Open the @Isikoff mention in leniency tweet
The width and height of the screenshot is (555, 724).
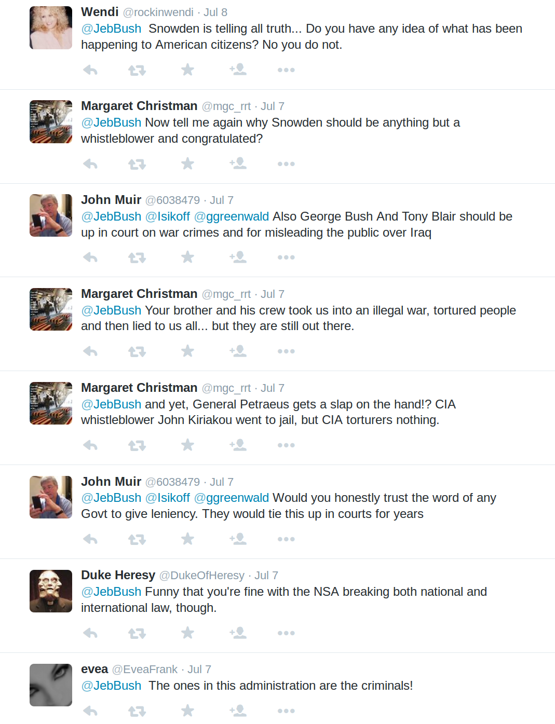point(167,498)
